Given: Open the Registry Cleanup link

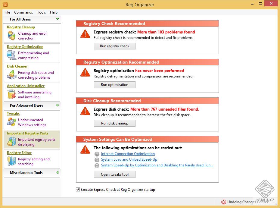Looking at the screenshot, I should click(21, 27).
